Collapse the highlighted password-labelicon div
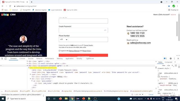Image resolution: width=180 pixels, height=101 pixels. coord(29,68)
